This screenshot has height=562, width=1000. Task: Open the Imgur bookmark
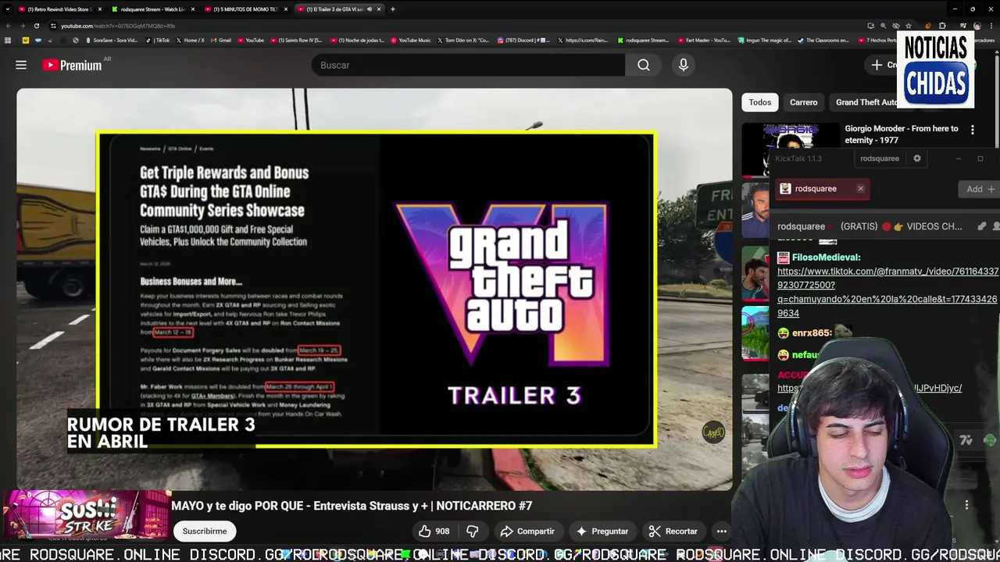tap(765, 40)
